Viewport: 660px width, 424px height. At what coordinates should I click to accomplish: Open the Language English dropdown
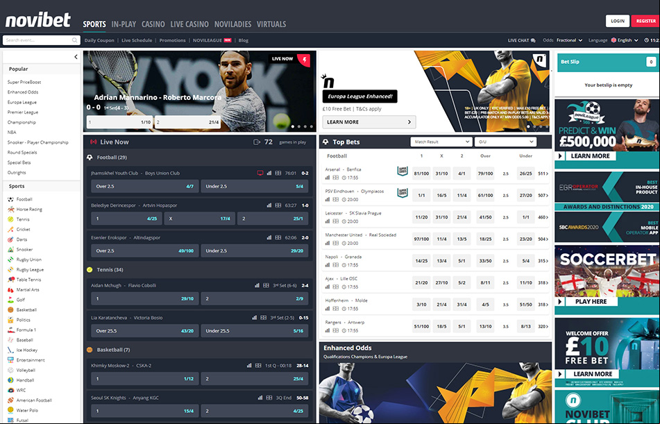(624, 40)
